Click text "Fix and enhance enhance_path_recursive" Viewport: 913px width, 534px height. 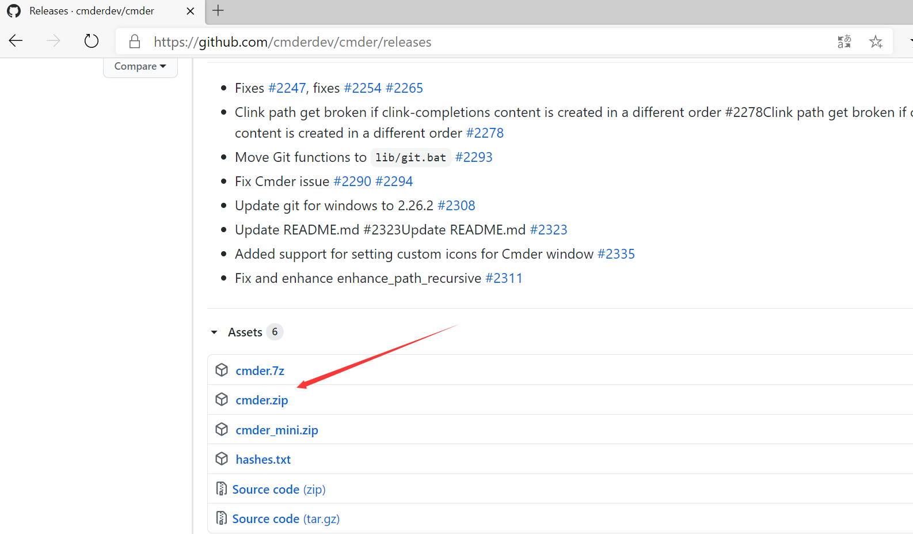coord(358,278)
